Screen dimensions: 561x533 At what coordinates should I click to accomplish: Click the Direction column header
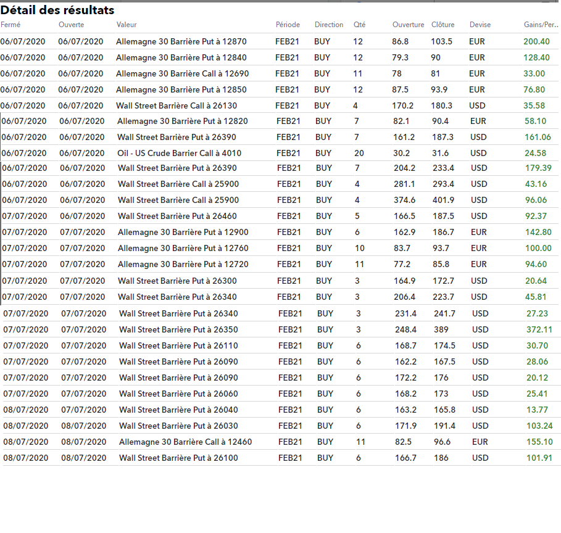click(329, 25)
